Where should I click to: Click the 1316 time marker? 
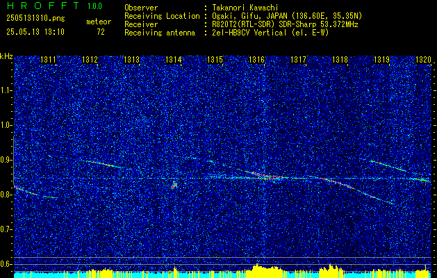coord(256,59)
